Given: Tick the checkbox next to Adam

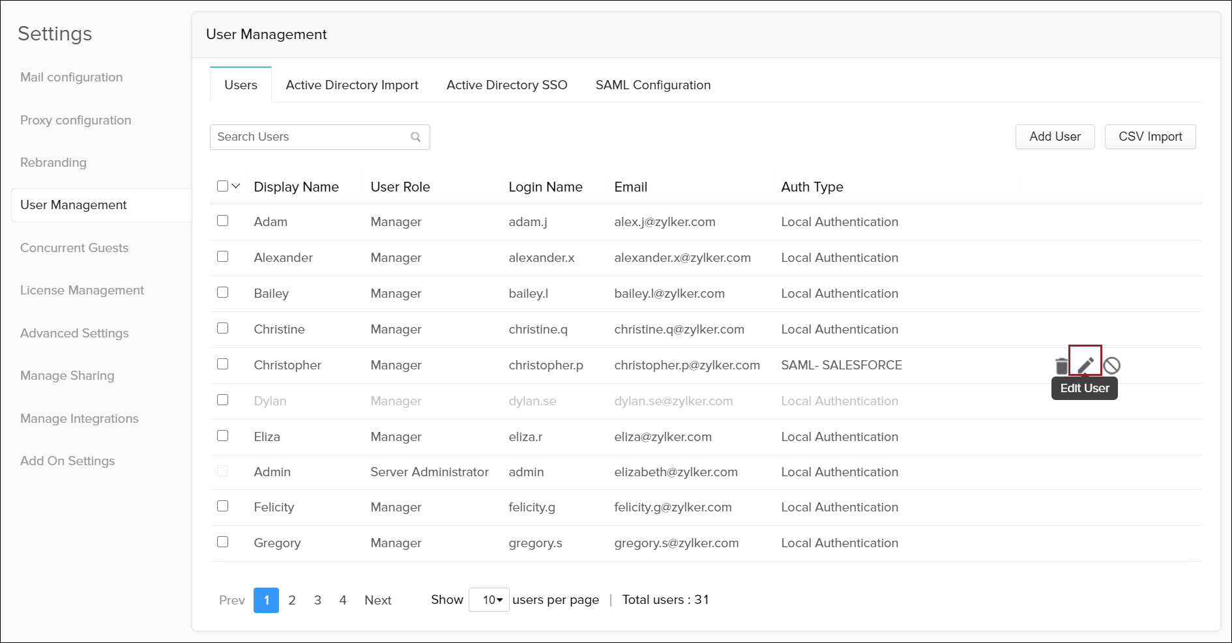Looking at the screenshot, I should 223,221.
